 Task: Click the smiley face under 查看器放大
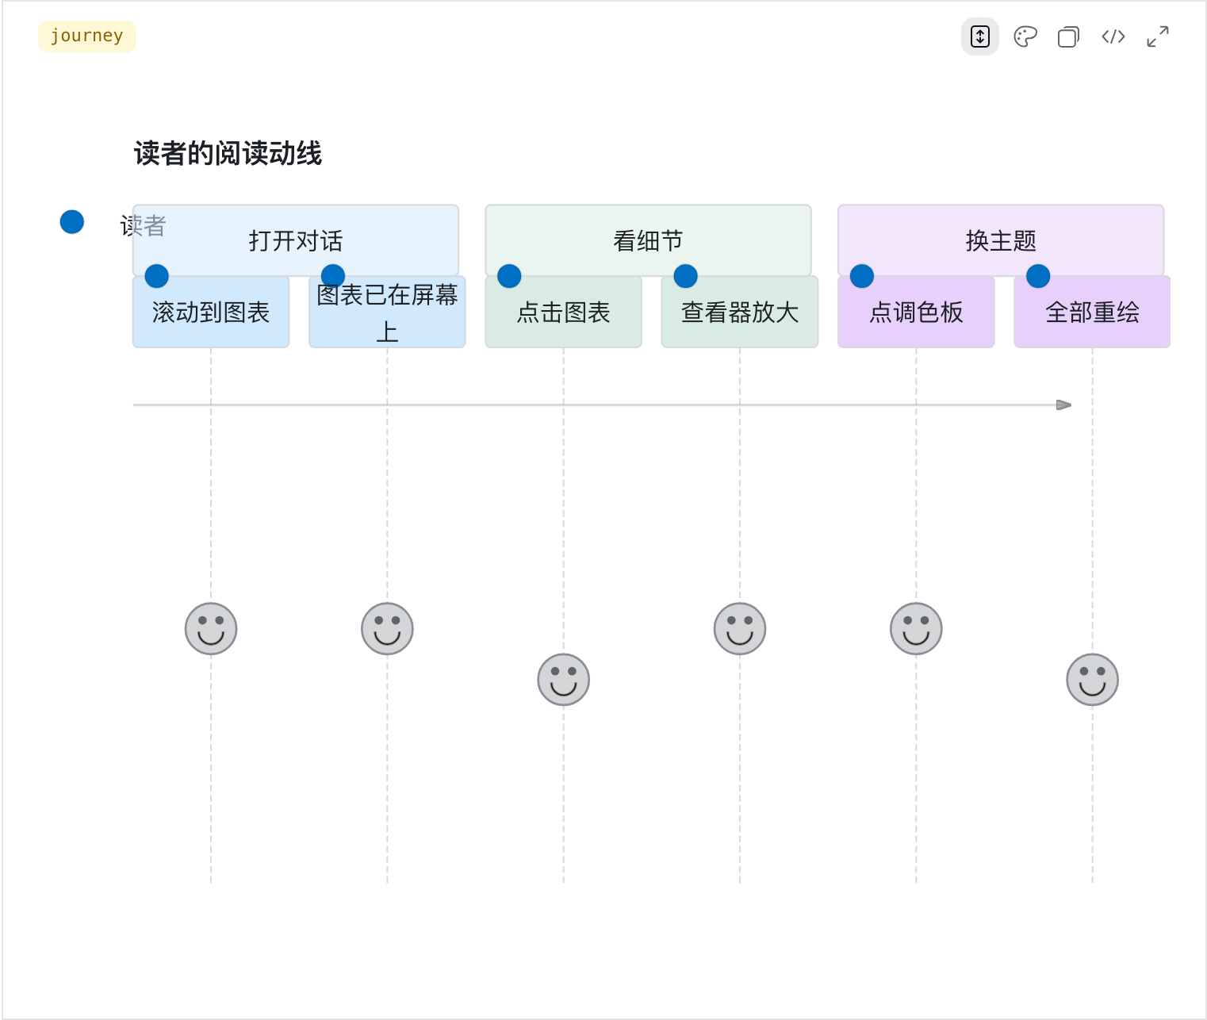tap(740, 629)
